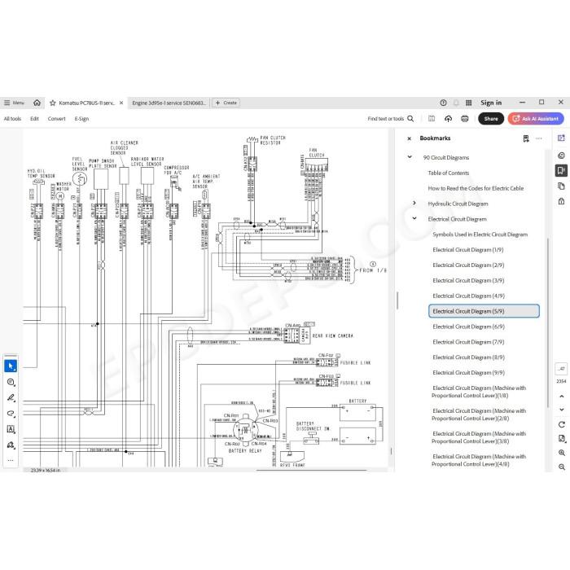This screenshot has height=570, width=570.
Task: Open the document security lock icon
Action: pos(561,201)
